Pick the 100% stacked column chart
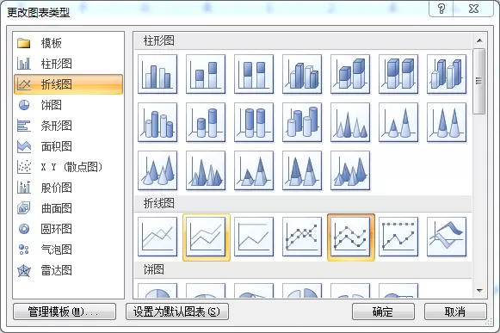Image resolution: width=500 pixels, height=333 pixels. pyautogui.click(x=254, y=74)
